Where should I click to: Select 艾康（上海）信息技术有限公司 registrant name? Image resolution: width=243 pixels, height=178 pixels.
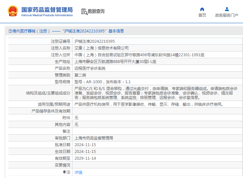(x=101, y=48)
